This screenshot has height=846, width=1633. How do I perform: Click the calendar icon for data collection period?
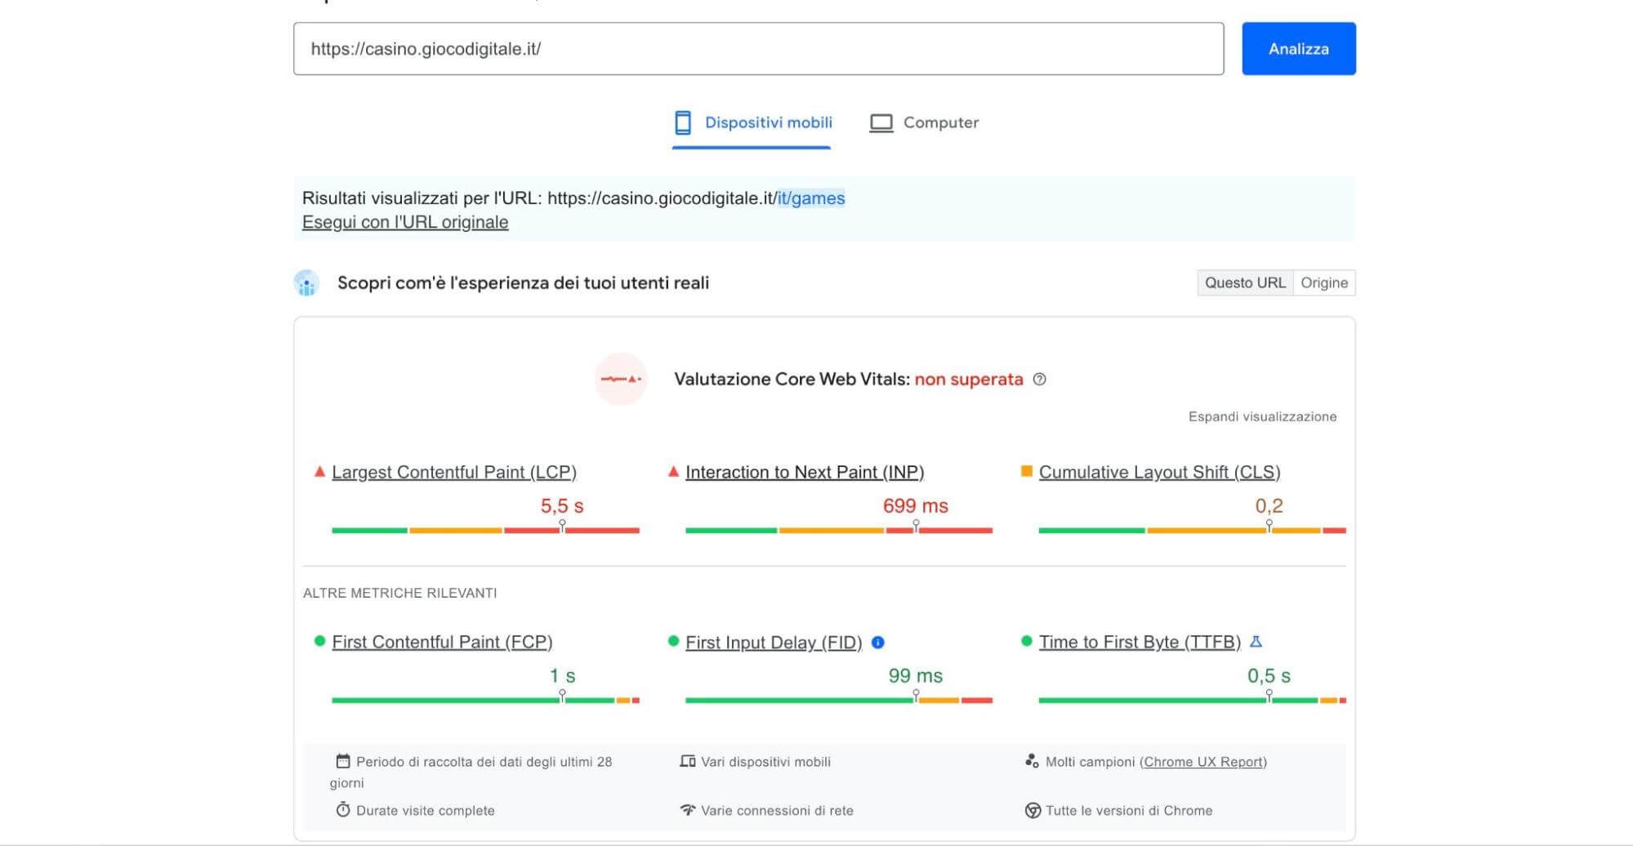point(343,761)
